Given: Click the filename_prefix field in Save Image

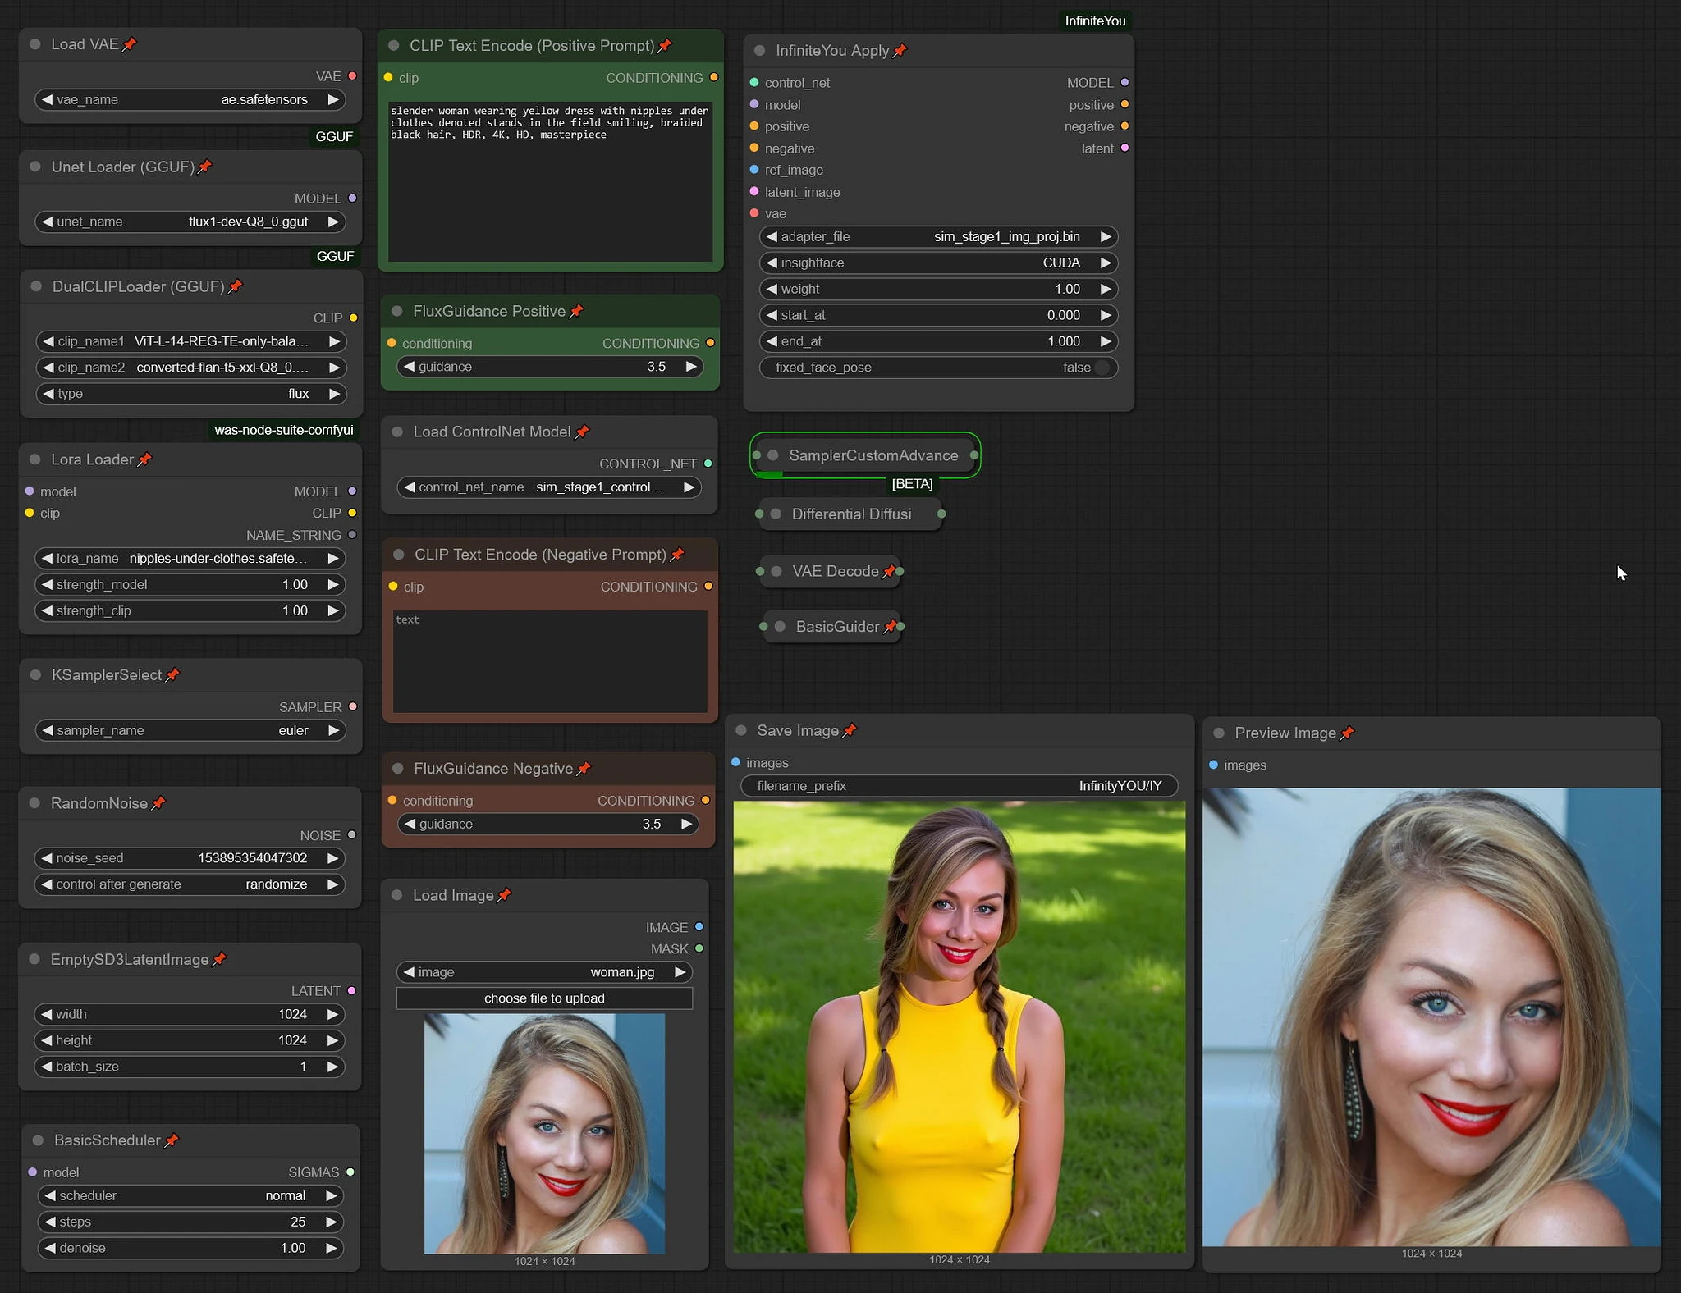Looking at the screenshot, I should pos(960,786).
